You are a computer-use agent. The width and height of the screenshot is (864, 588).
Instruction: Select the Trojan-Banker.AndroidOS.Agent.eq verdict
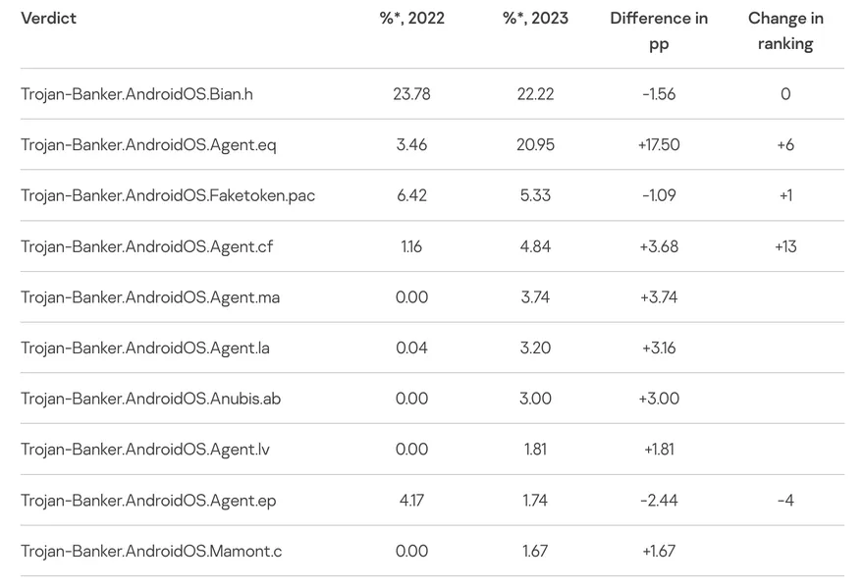pyautogui.click(x=148, y=144)
